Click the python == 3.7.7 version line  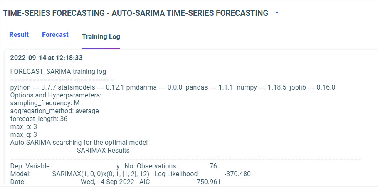tap(173, 87)
